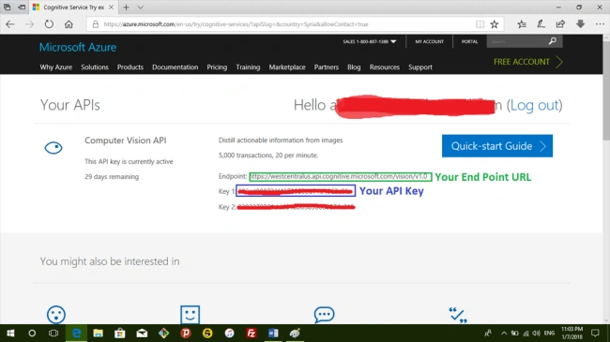The height and width of the screenshot is (342, 610).
Task: Expand the tab preview chevron
Action: tap(141, 7)
